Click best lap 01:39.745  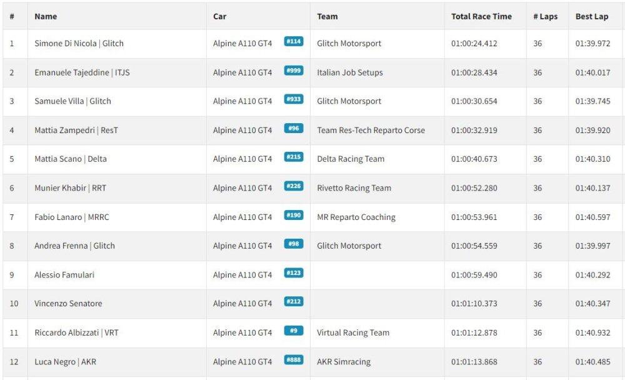(x=592, y=101)
